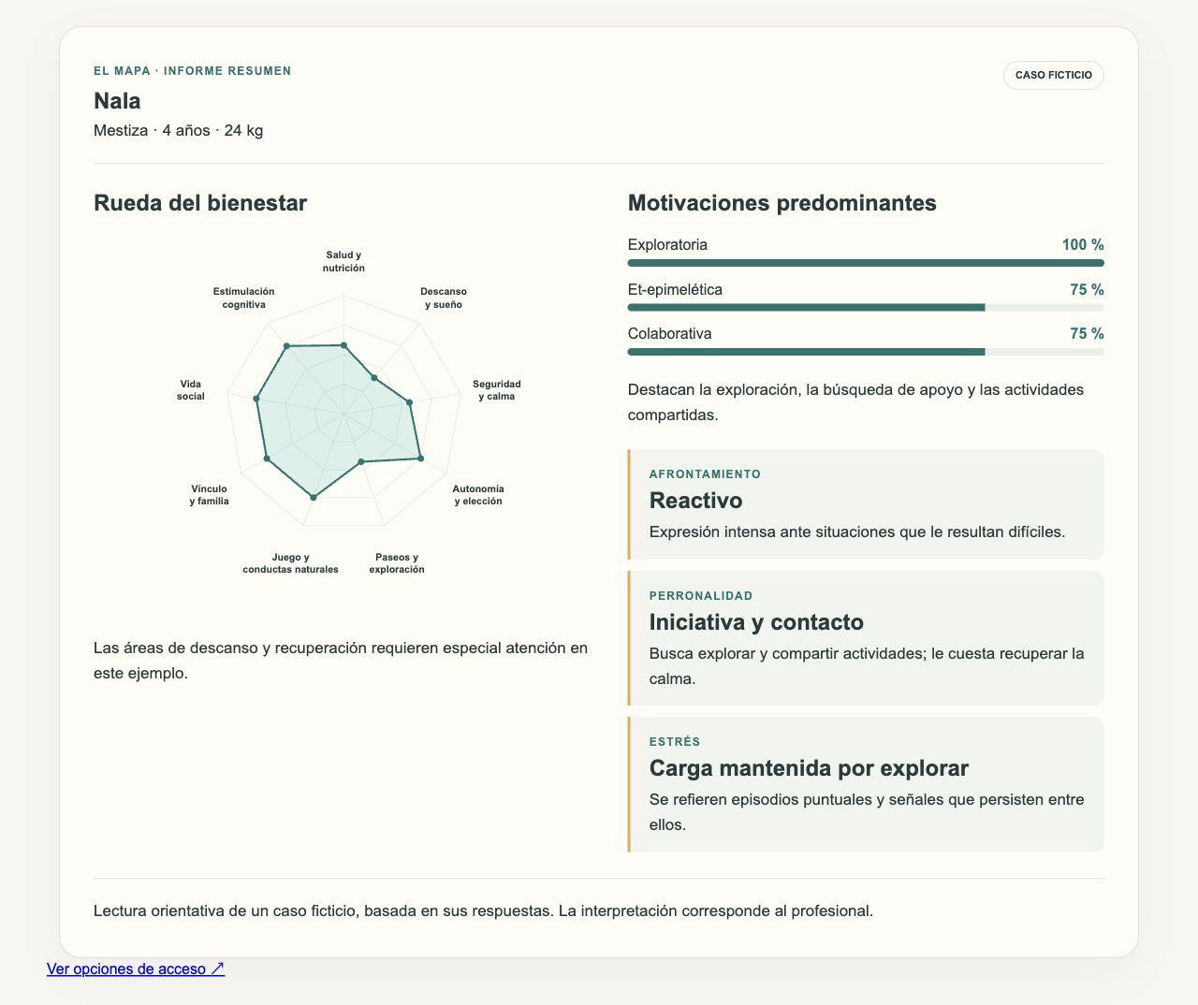Click the 'Lectura orientativa de un caso ficticio' footer note
Screen dimensions: 1198x1005
(x=484, y=911)
